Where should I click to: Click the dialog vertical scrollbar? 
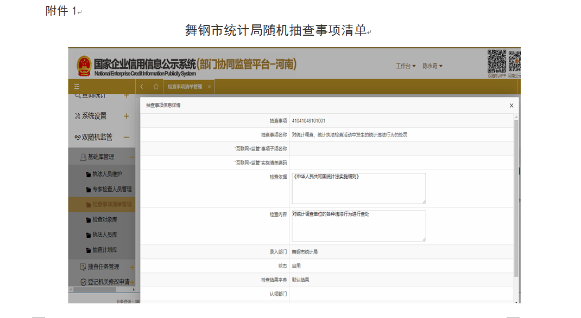(x=516, y=198)
